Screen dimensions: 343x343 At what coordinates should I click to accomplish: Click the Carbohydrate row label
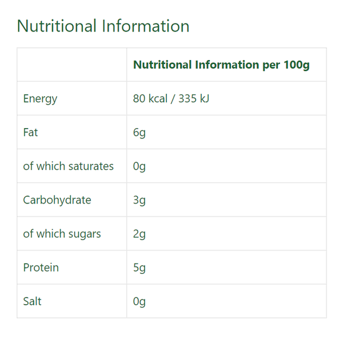[57, 200]
